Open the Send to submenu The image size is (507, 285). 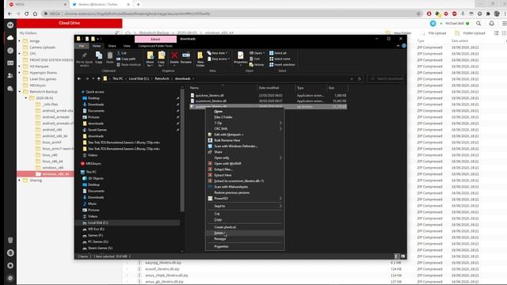tap(245, 206)
